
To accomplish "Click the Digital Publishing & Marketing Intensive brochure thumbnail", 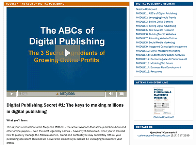I will click(164, 101).
